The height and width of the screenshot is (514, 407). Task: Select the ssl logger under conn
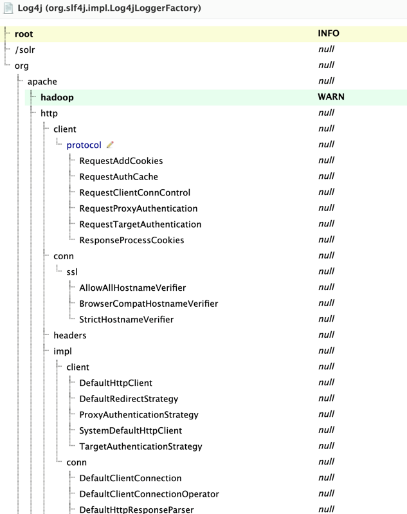click(72, 271)
